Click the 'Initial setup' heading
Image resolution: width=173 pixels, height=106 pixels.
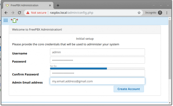click(x=85, y=39)
